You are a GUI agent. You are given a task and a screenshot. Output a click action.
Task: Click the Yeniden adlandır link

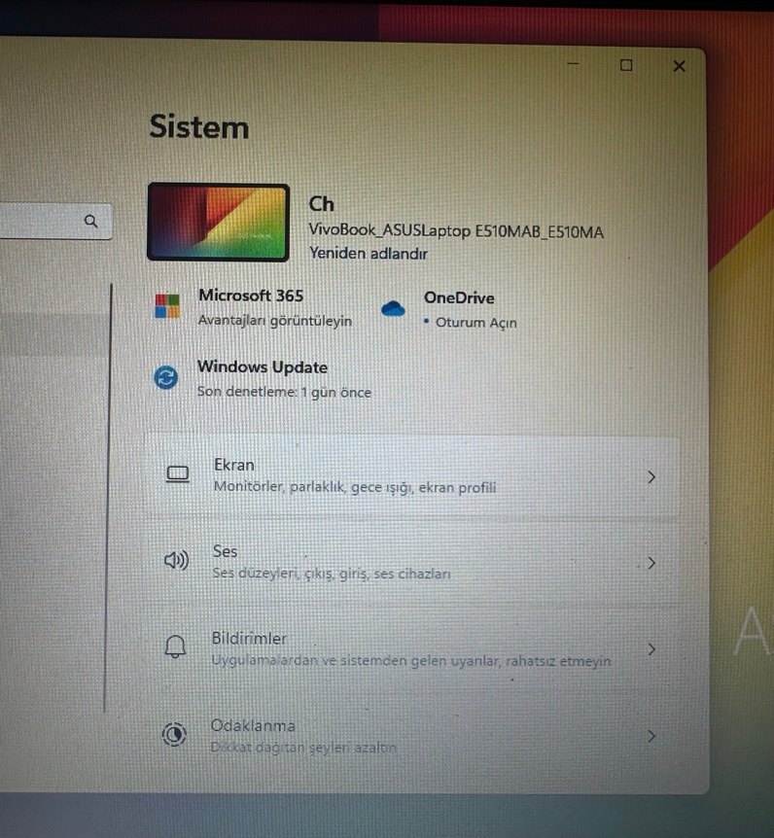coord(369,254)
